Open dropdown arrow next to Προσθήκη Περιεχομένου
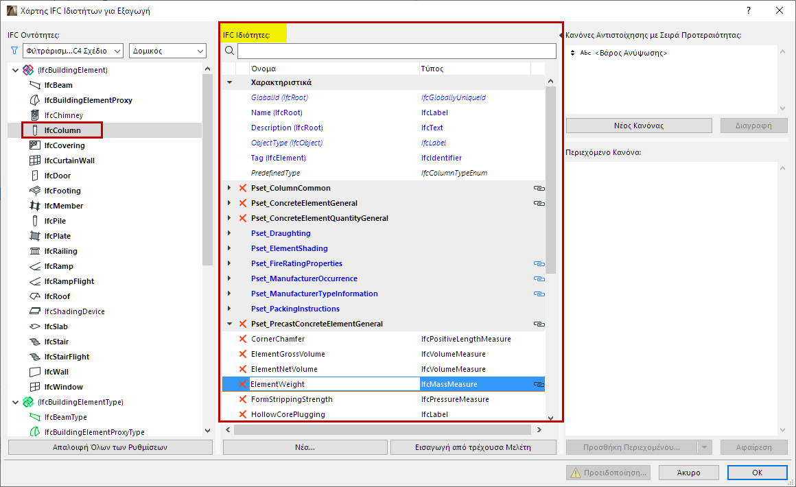 point(704,447)
